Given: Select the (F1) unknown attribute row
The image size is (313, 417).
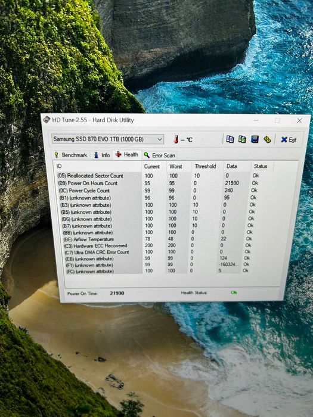Looking at the screenshot, I should click(159, 264).
